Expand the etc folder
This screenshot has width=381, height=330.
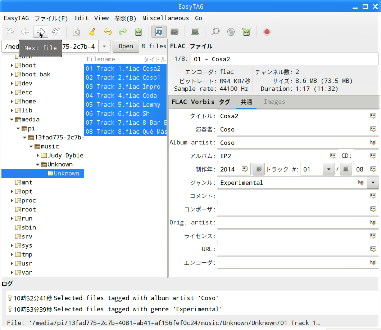pyautogui.click(x=12, y=92)
